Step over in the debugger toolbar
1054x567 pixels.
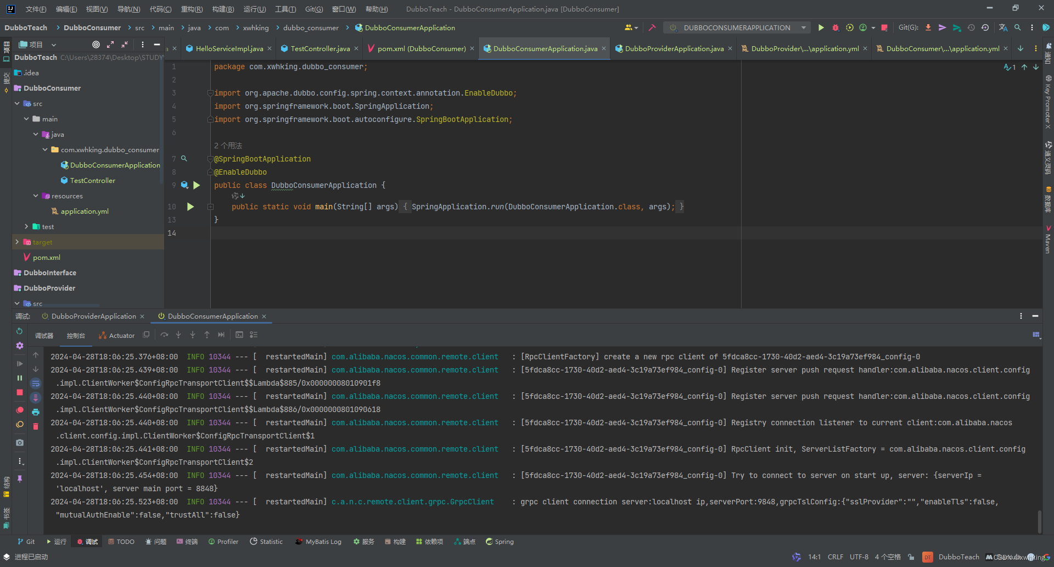(164, 335)
